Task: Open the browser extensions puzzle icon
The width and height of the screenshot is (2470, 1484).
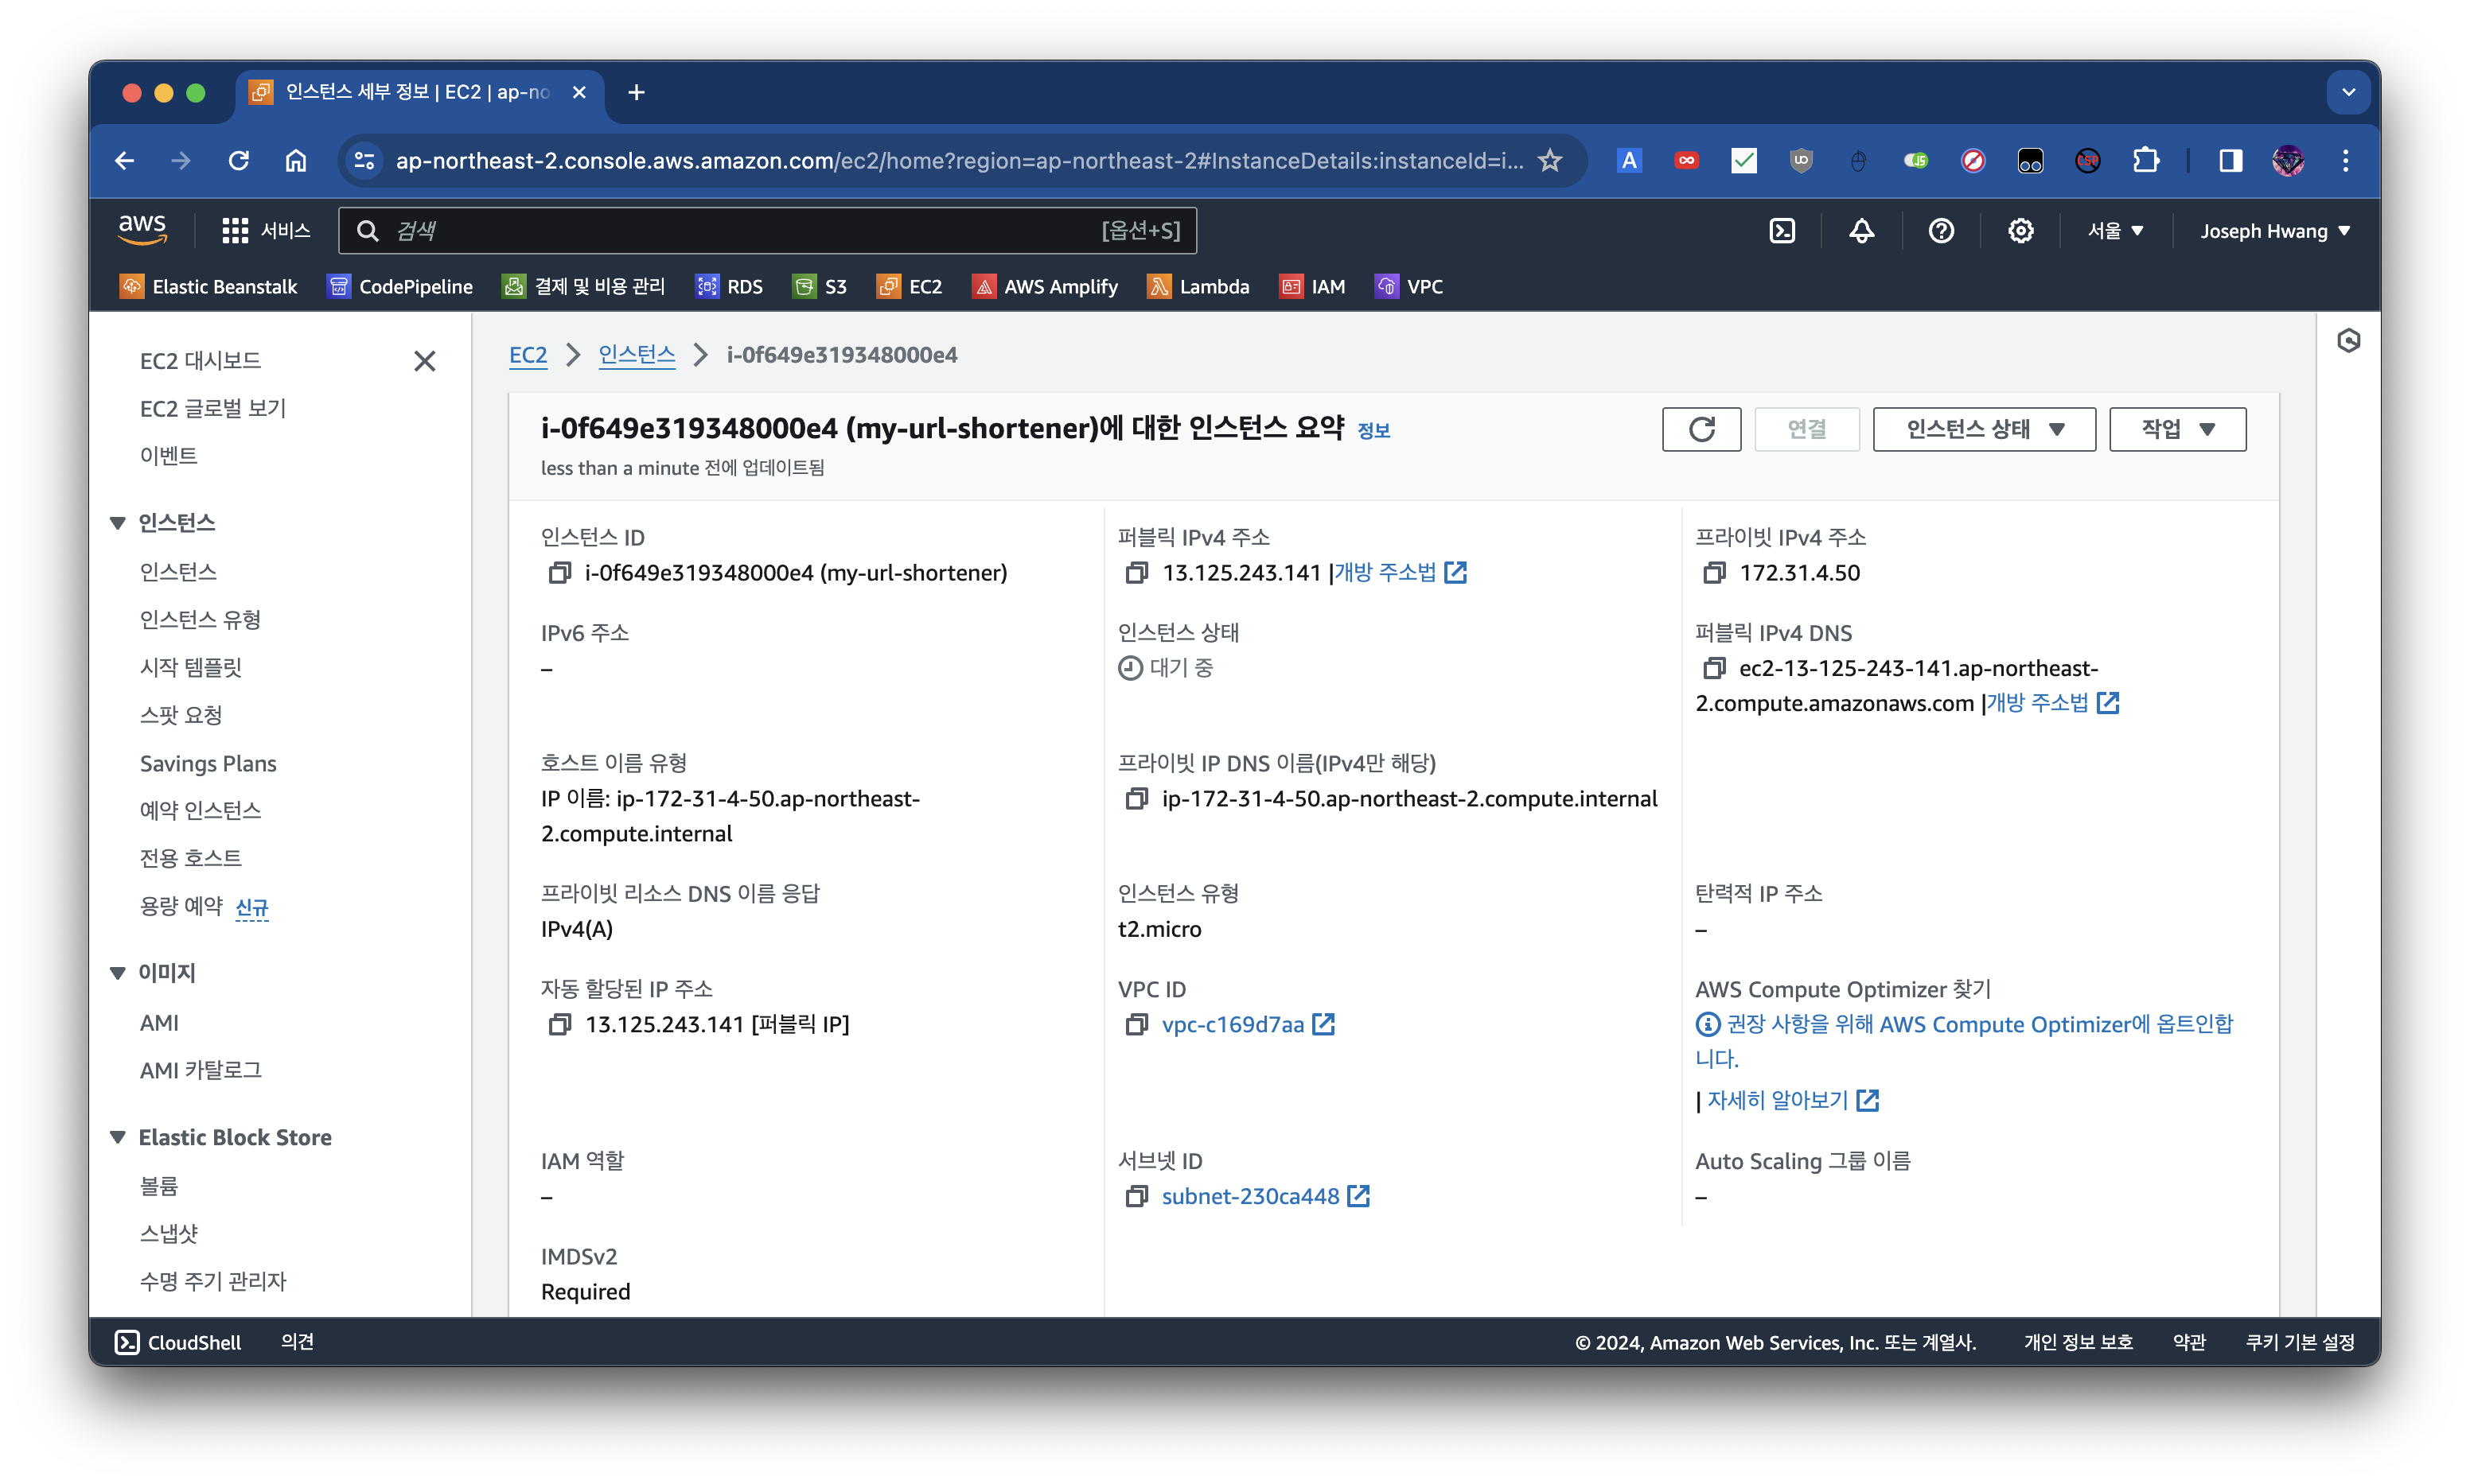Action: [2145, 160]
